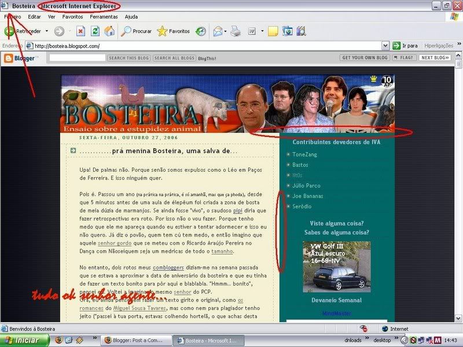Follow the "Miguel Sousa Tavares" link
Viewport: 463px width, 347px height.
click(139, 308)
